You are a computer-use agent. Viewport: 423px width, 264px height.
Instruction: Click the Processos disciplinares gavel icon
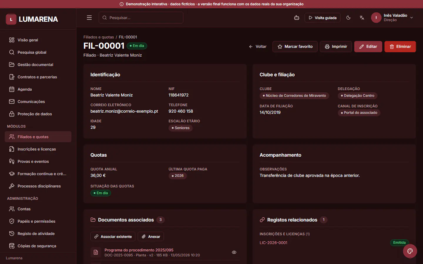tap(12, 186)
